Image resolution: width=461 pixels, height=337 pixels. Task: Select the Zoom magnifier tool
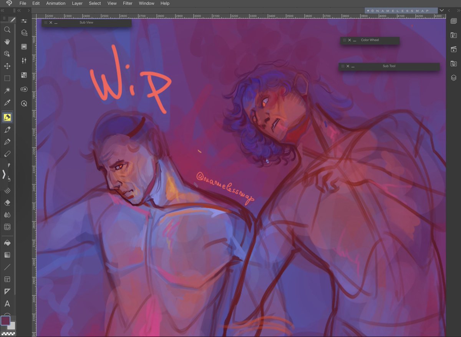[x=7, y=30]
